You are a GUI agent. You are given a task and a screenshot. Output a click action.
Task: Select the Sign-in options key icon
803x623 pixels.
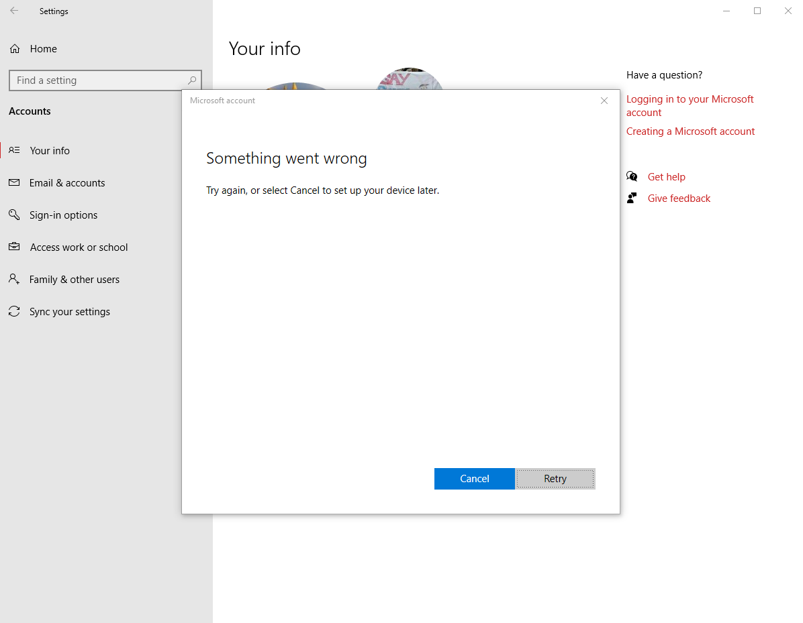tap(14, 215)
